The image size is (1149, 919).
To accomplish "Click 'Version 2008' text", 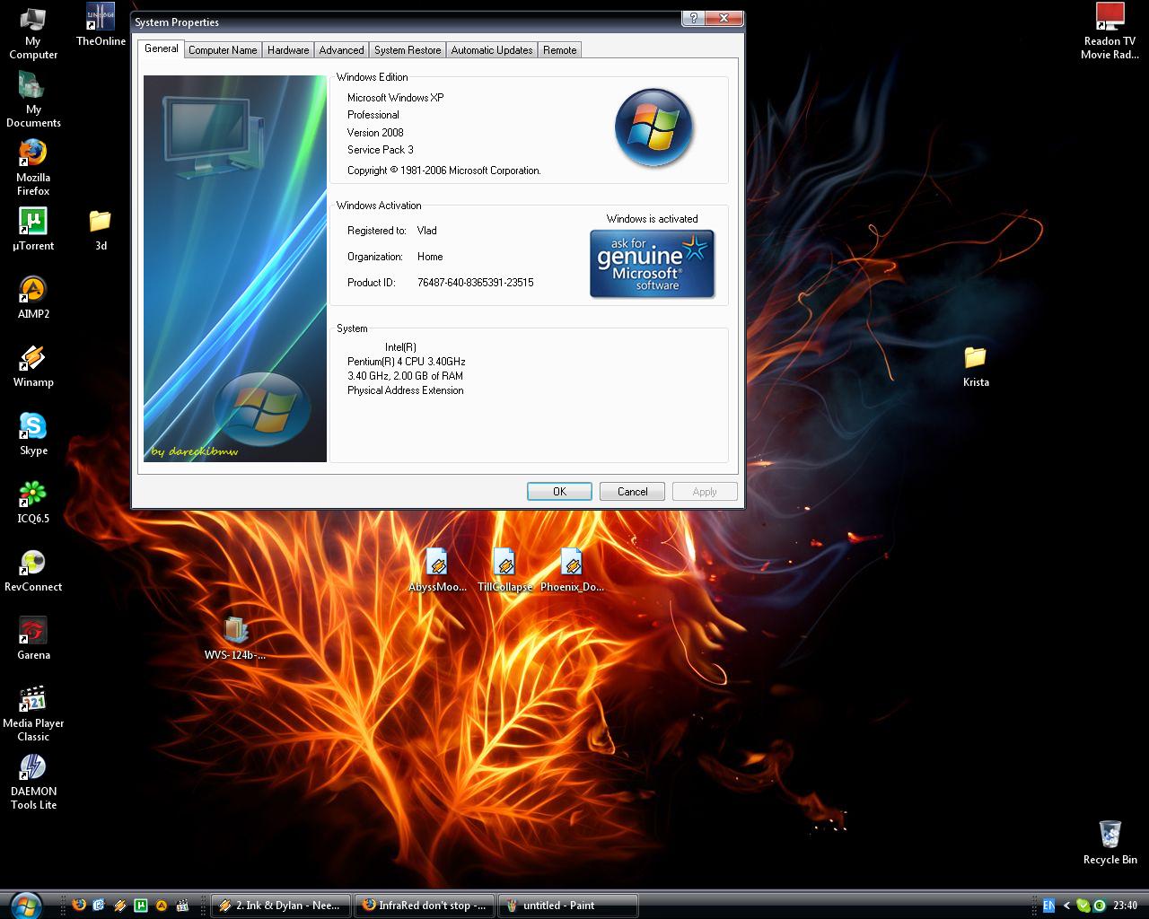I will click(375, 133).
